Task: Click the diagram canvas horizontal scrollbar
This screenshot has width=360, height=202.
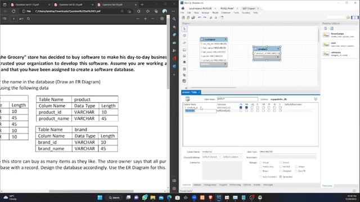Action: point(213,88)
